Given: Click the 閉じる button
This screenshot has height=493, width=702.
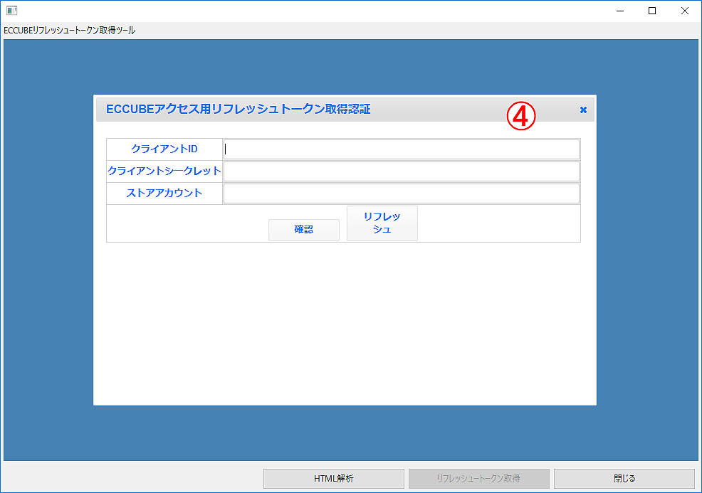Looking at the screenshot, I should click(624, 478).
